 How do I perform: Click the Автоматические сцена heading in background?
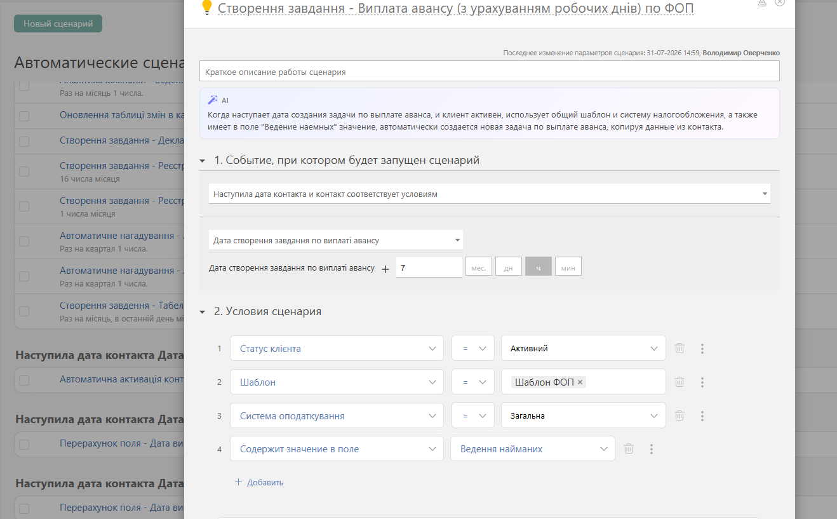point(99,63)
